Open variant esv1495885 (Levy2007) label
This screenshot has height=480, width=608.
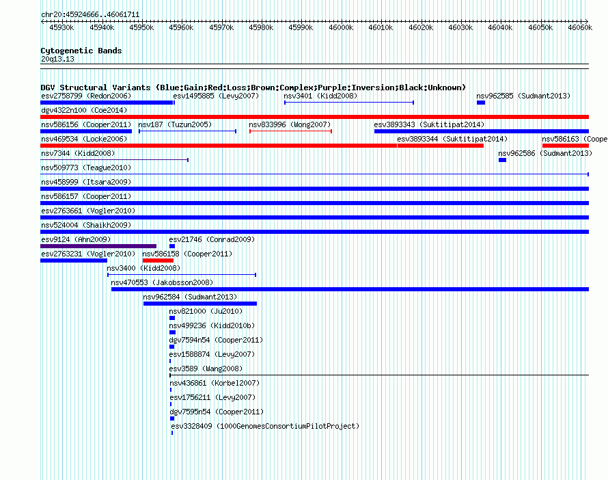(x=216, y=96)
